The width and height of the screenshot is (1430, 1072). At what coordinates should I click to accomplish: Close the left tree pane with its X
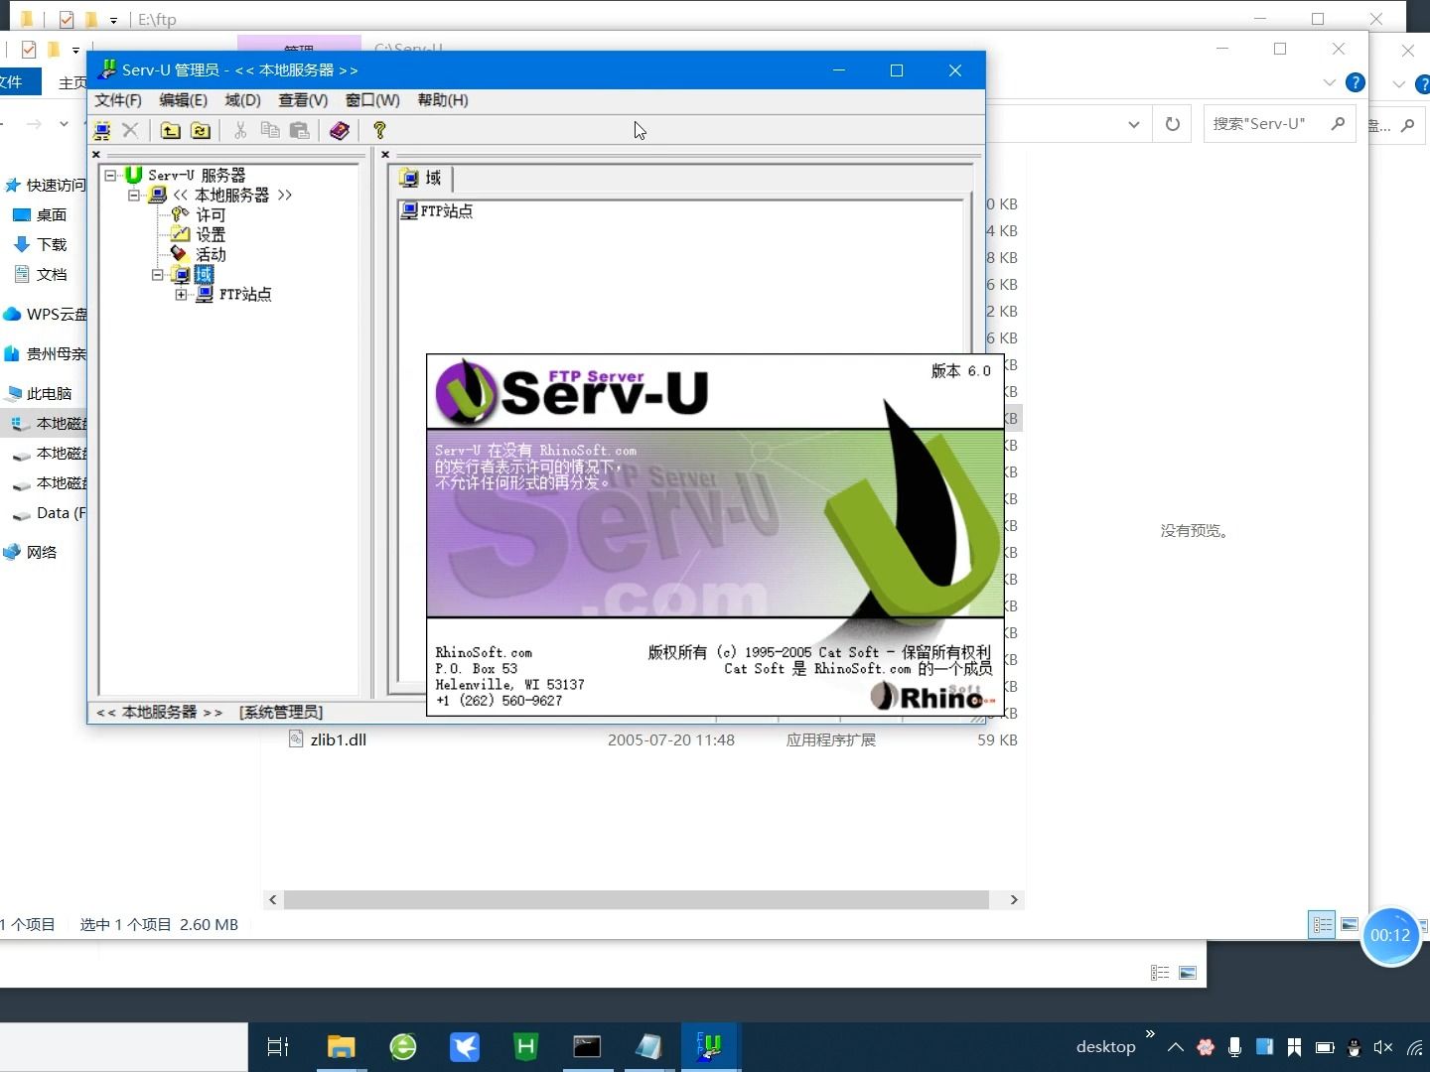(x=96, y=154)
